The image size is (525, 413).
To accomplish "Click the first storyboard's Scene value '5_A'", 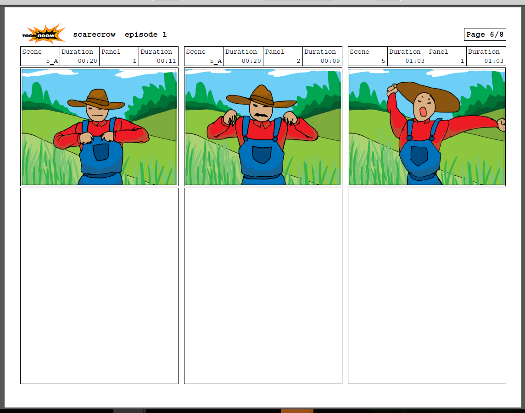I will pyautogui.click(x=52, y=61).
